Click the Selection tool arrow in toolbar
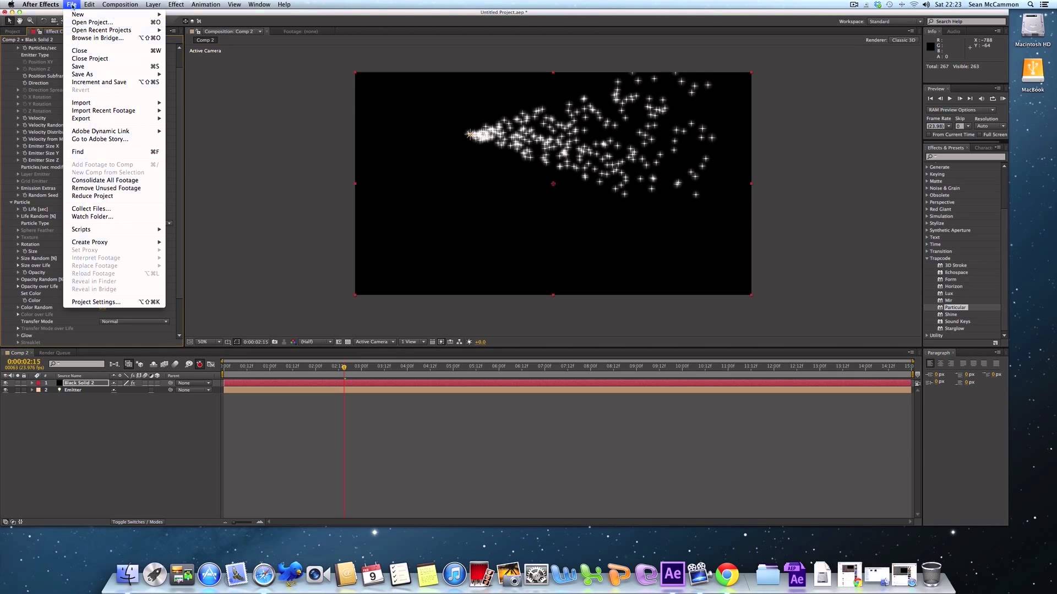Image resolution: width=1057 pixels, height=594 pixels. coord(9,21)
